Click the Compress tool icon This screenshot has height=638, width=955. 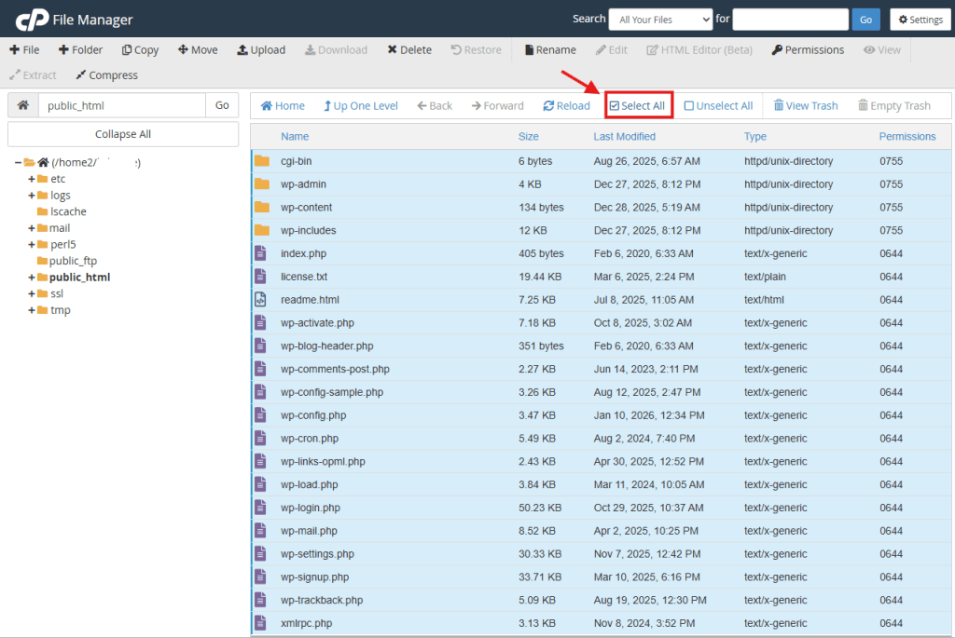coord(81,75)
